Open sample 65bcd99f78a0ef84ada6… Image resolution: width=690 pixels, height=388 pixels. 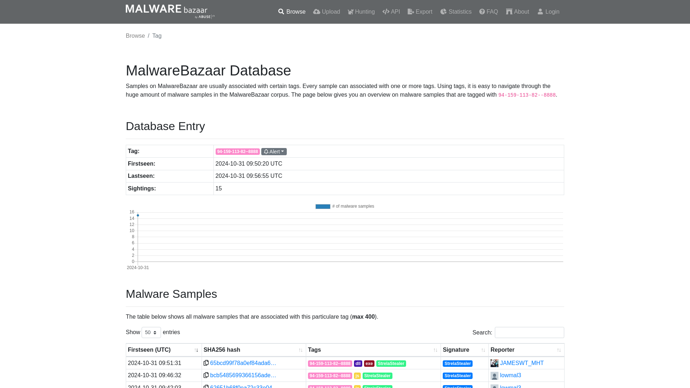click(x=243, y=363)
